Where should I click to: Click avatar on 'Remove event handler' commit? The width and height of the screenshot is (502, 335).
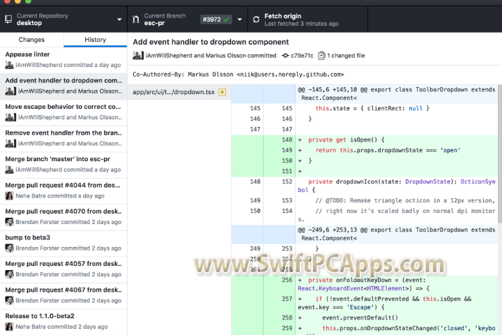(10, 144)
